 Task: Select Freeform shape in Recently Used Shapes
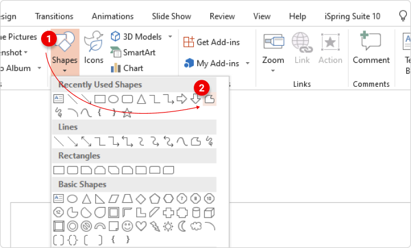(x=210, y=99)
